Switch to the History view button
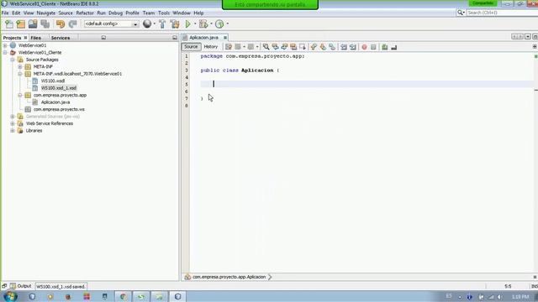The height and width of the screenshot is (302, 538). click(x=211, y=47)
